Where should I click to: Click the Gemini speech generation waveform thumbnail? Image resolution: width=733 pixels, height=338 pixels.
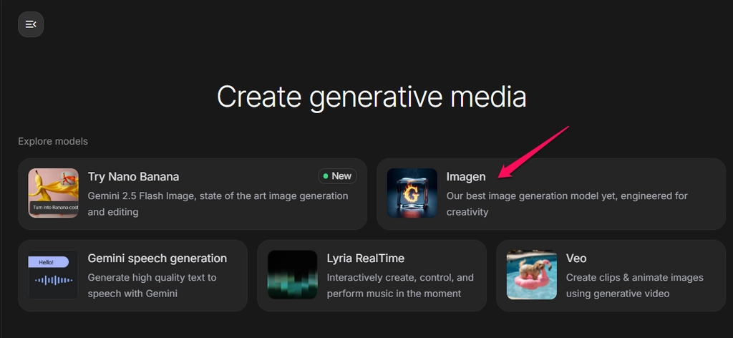pyautogui.click(x=53, y=275)
